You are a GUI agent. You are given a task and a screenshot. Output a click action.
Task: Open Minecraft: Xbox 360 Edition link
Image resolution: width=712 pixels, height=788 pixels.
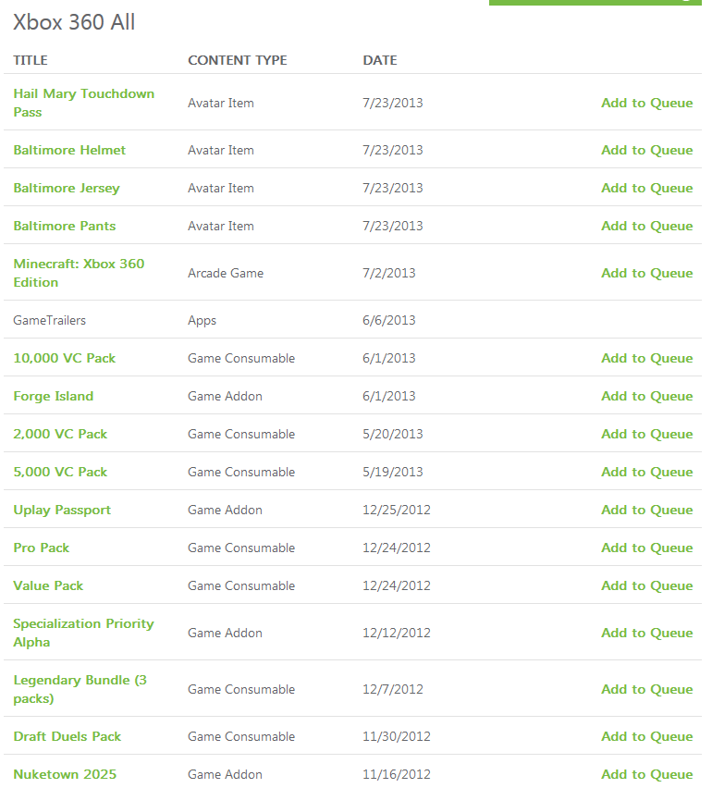pyautogui.click(x=79, y=273)
